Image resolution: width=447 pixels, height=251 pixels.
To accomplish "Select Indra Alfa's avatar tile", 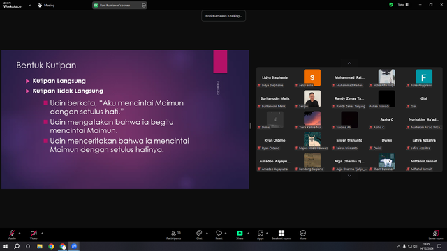I will click(386, 77).
